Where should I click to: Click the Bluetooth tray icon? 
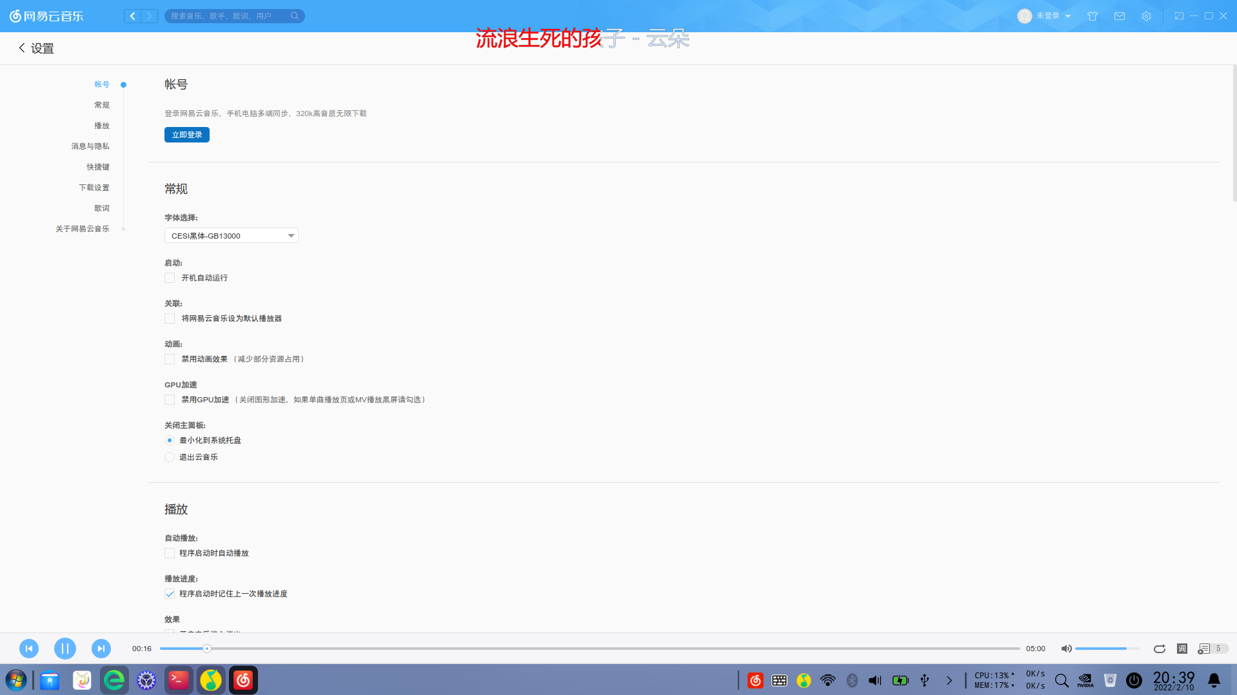pos(852,680)
